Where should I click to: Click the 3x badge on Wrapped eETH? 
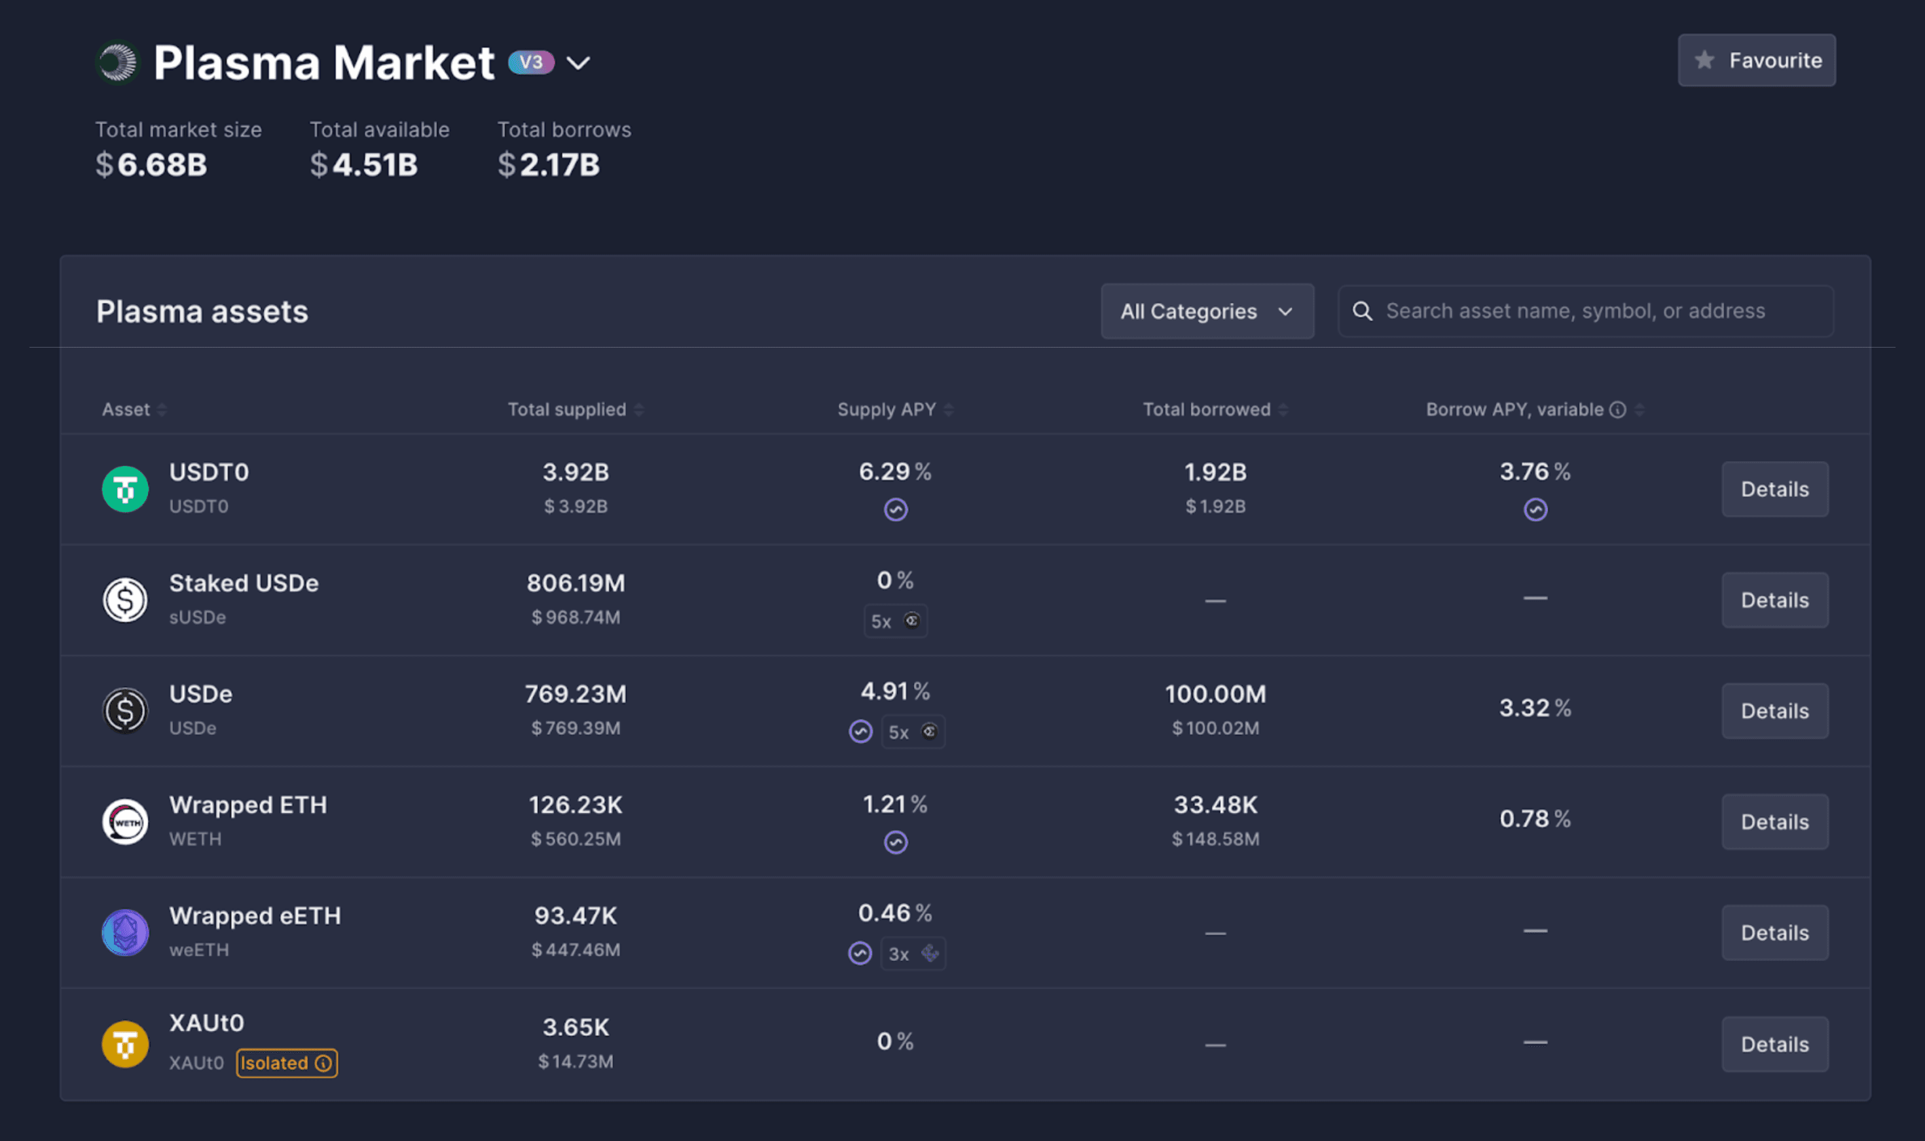pyautogui.click(x=912, y=954)
